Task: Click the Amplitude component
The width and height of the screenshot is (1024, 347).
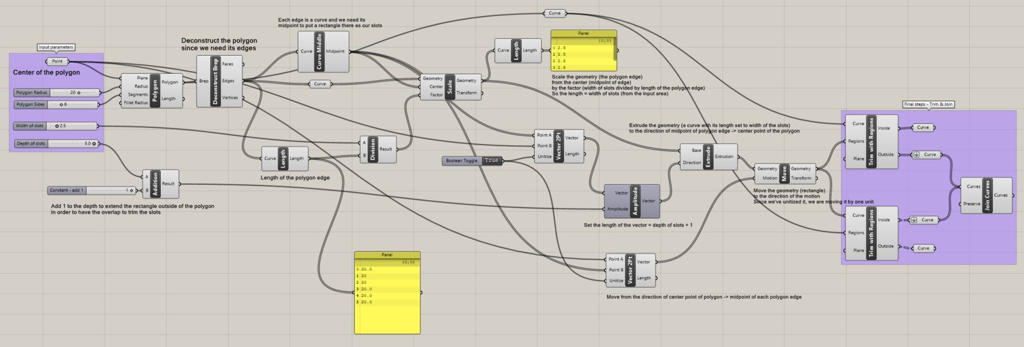Action: (635, 201)
